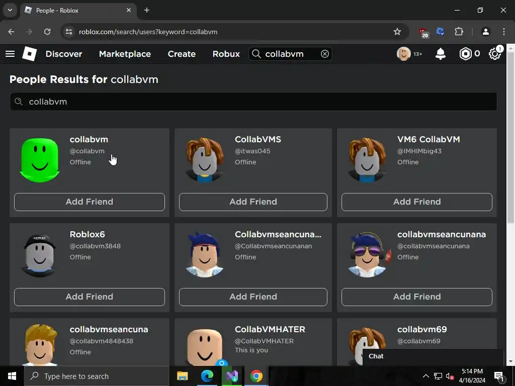Show hidden system tray icons
The image size is (515, 386).
click(425, 376)
